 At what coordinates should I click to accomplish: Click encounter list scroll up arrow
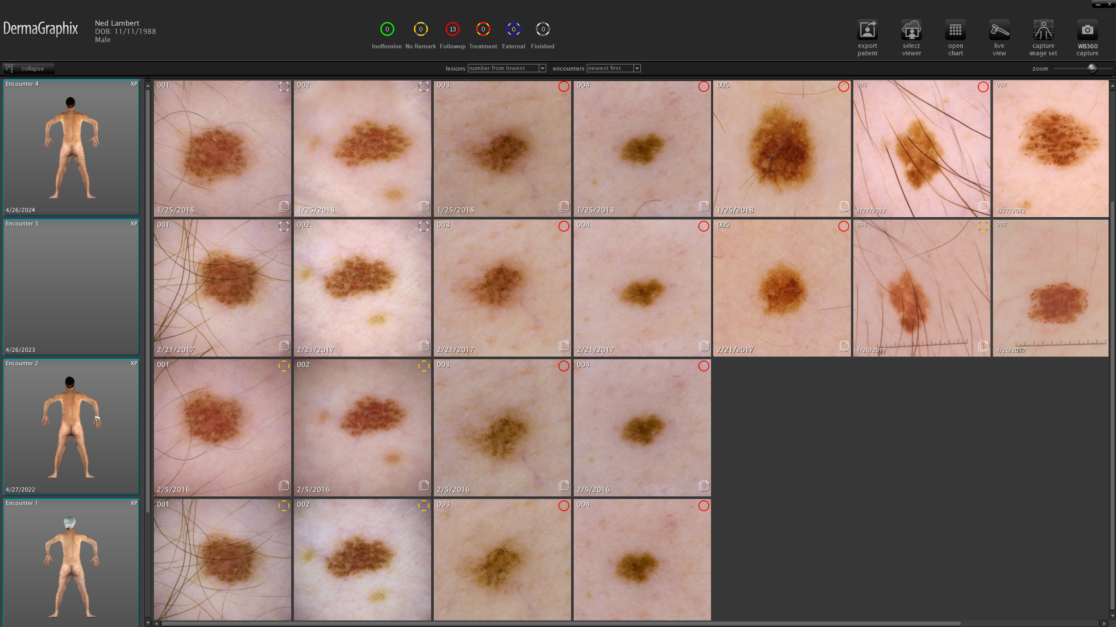[x=148, y=85]
